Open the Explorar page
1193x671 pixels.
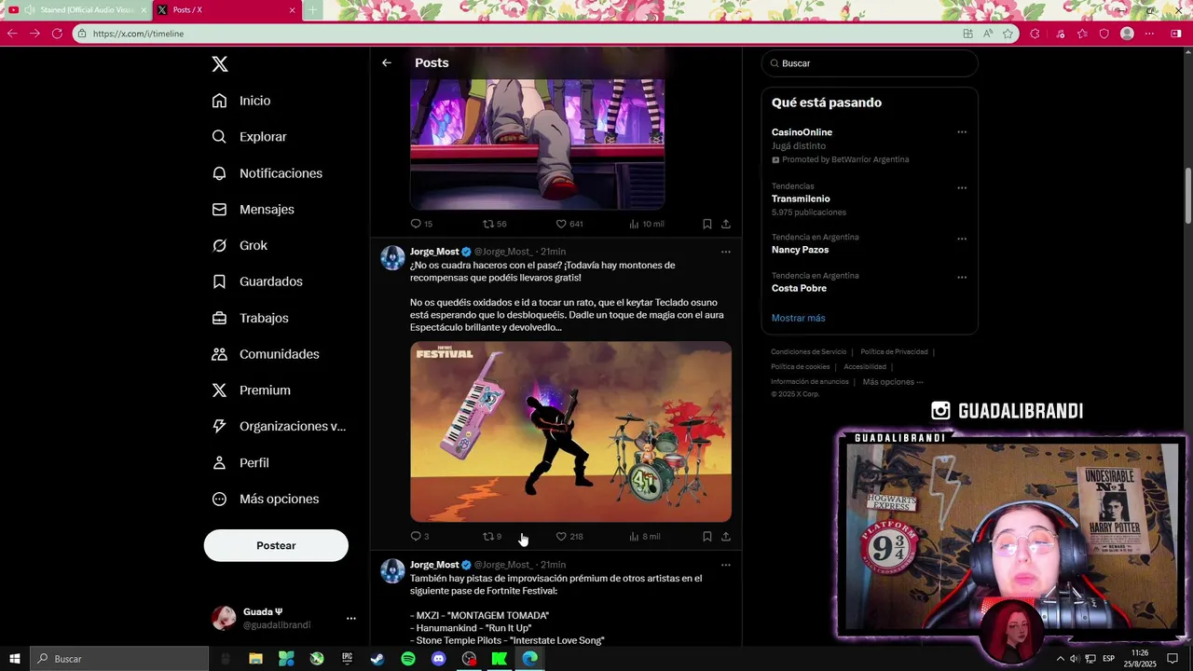249,137
